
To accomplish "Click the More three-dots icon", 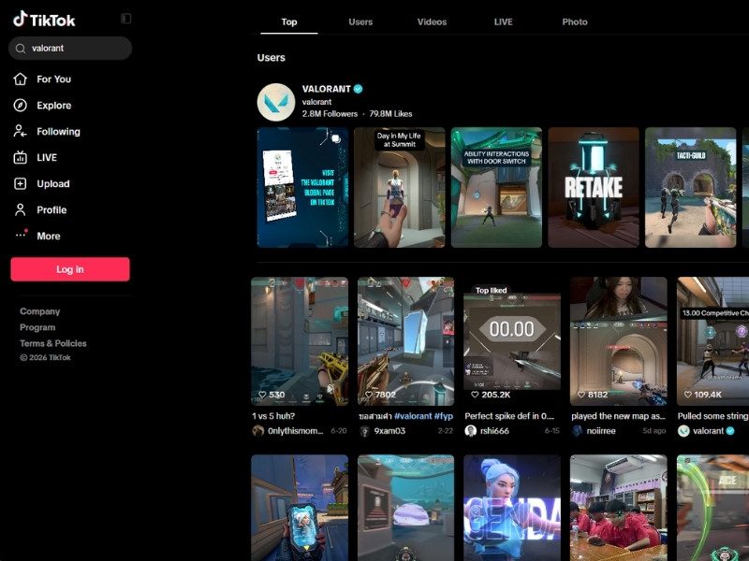I will 20,235.
